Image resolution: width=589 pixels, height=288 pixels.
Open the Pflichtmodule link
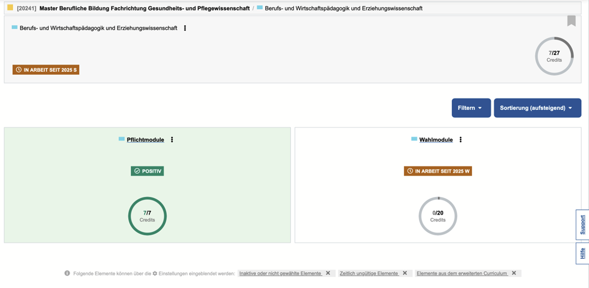[x=145, y=140]
